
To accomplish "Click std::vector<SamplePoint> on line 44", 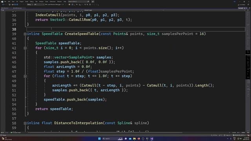I will click(x=69, y=57).
